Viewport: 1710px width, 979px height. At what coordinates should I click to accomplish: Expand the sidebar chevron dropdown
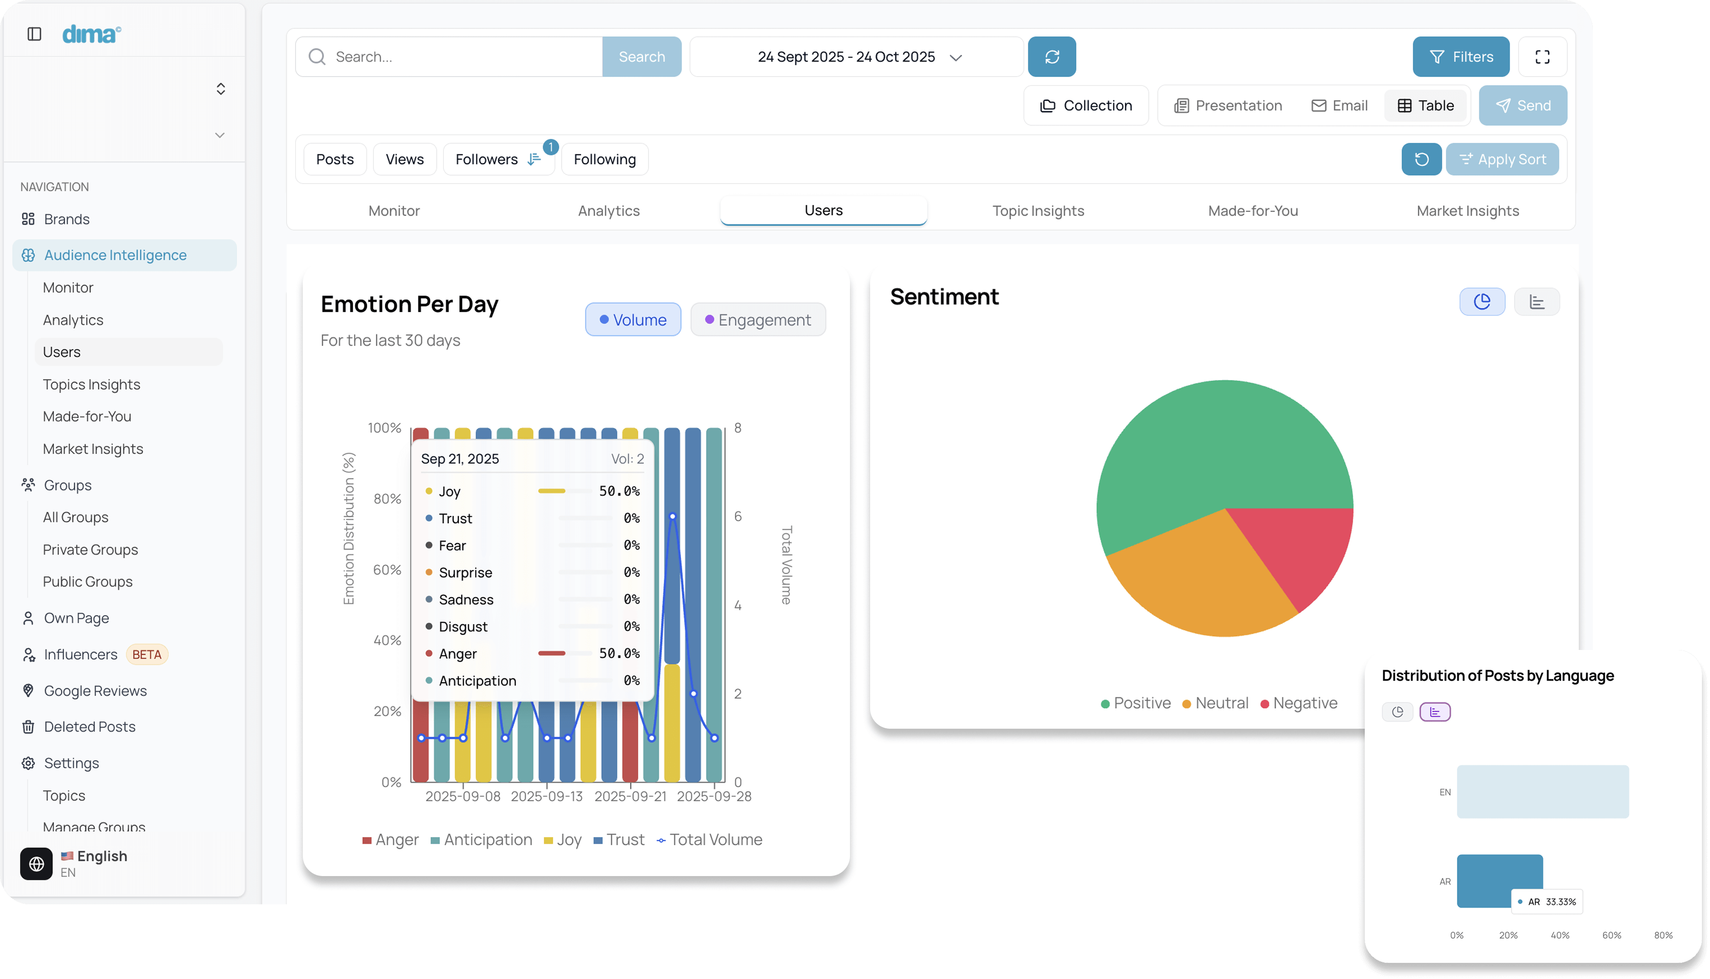(x=219, y=135)
